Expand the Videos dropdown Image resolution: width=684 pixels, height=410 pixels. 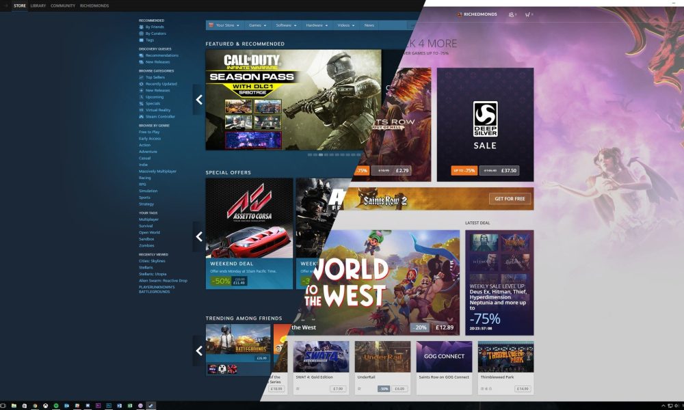click(x=346, y=25)
